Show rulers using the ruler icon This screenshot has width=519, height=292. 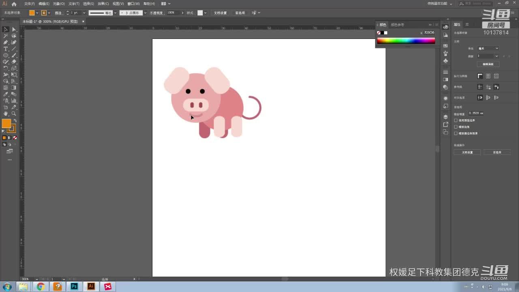pos(480,76)
